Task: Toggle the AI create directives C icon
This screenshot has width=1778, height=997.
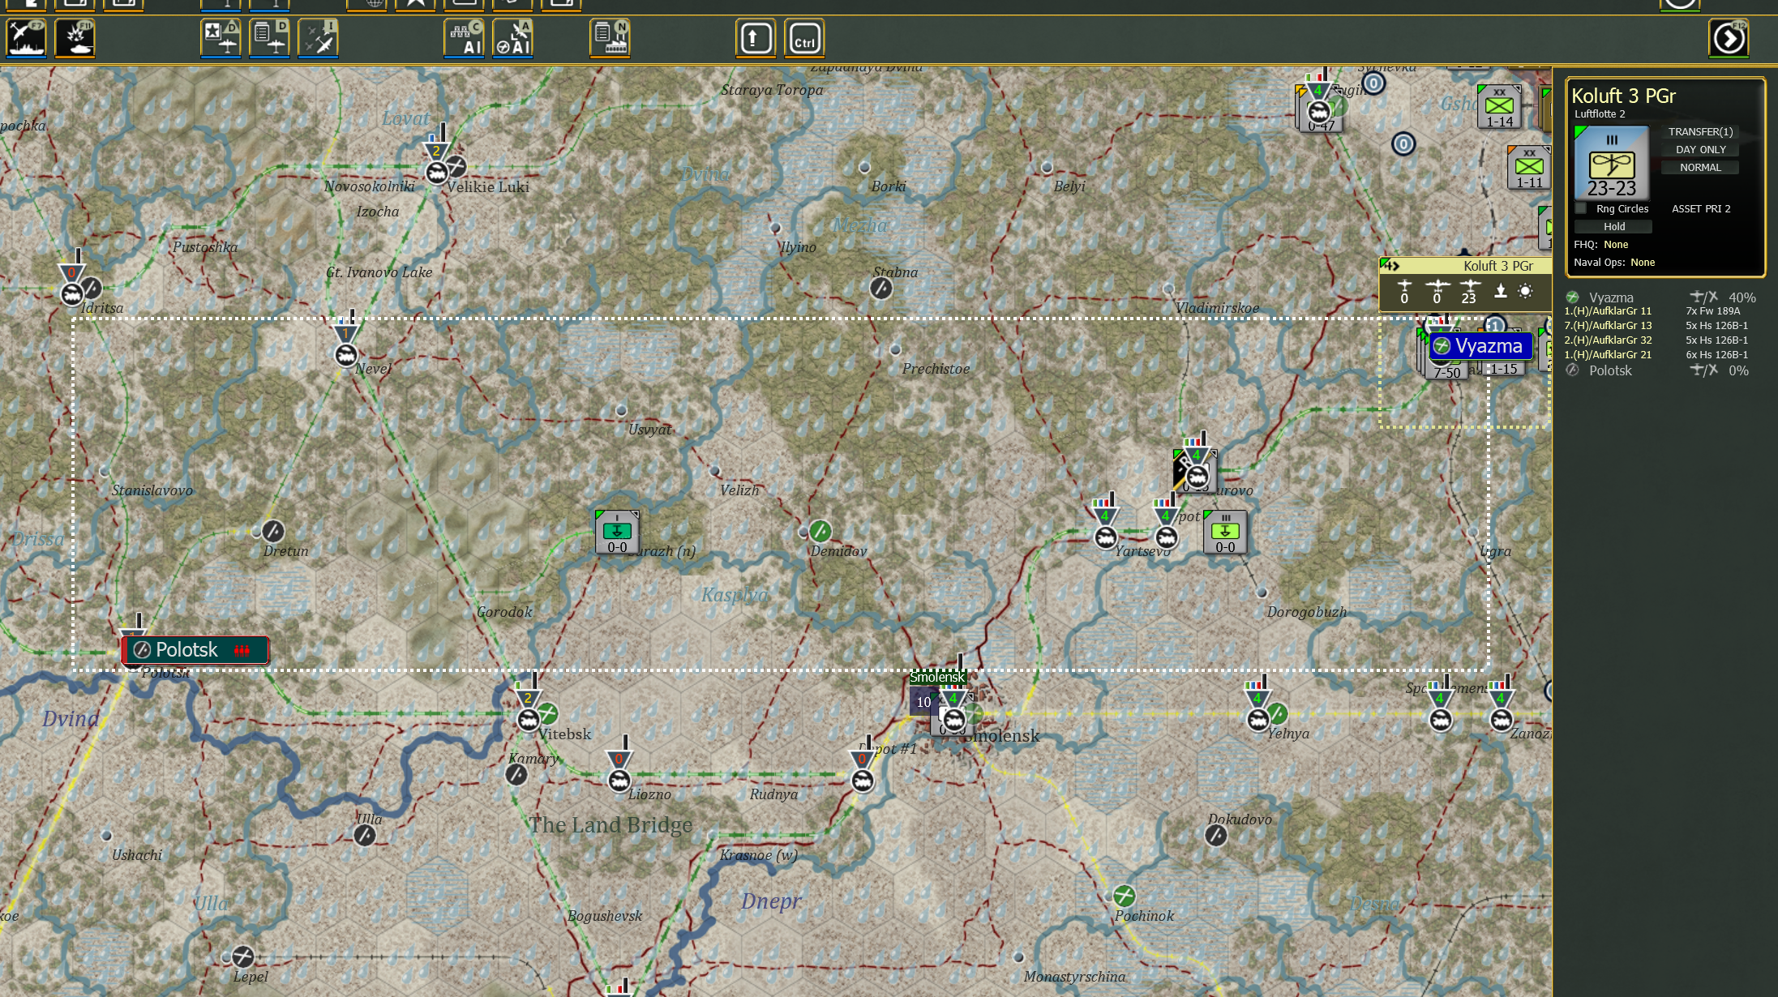Action: 464,38
